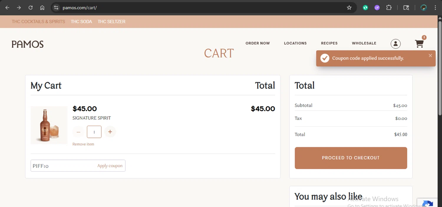Image resolution: width=442 pixels, height=207 pixels.
Task: Reload the cart page
Action: [x=31, y=8]
